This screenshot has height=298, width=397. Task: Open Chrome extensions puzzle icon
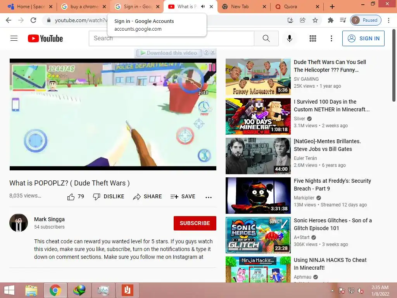[x=330, y=20]
